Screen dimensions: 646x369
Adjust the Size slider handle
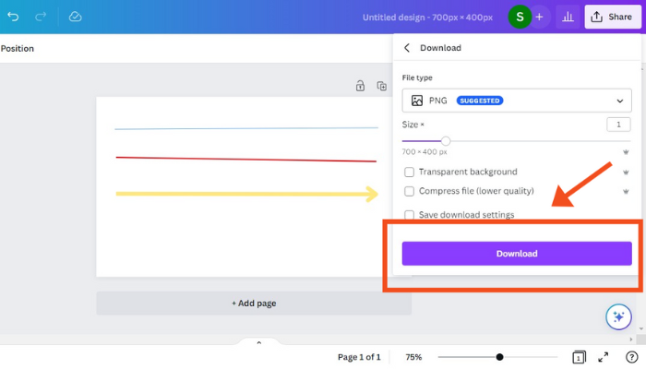pos(446,141)
